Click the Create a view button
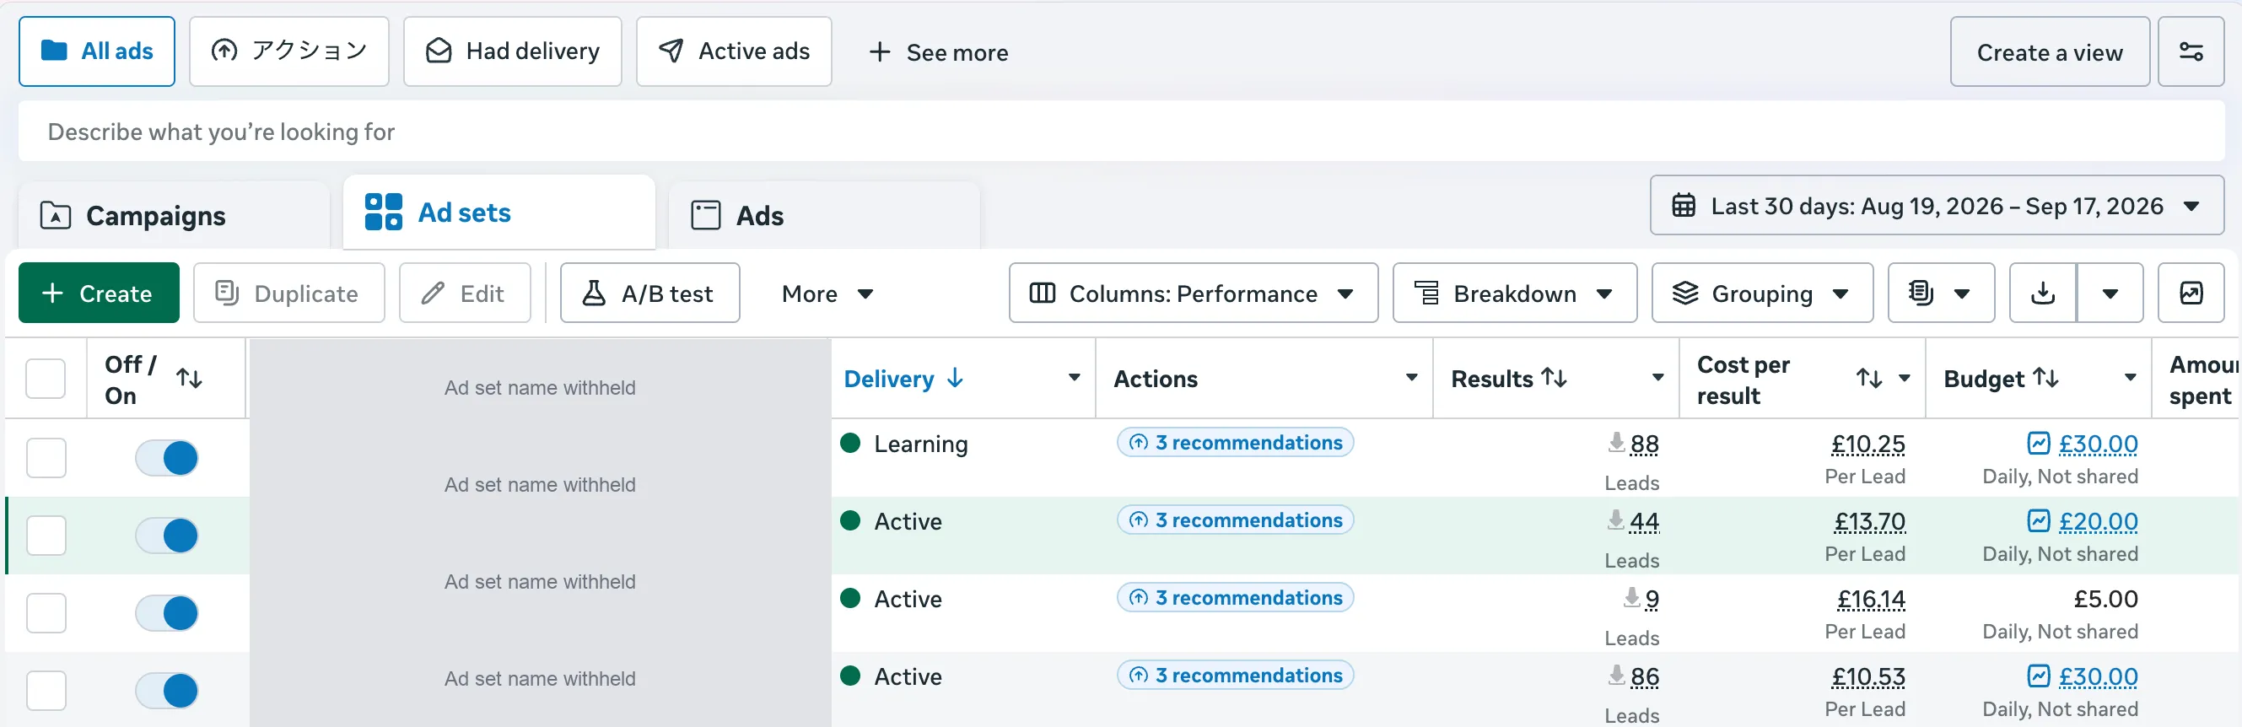Screen dimensions: 2242x727 (2050, 52)
